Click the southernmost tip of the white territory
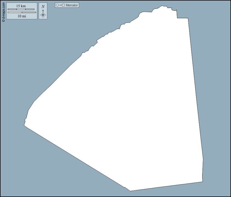 pos(130,190)
